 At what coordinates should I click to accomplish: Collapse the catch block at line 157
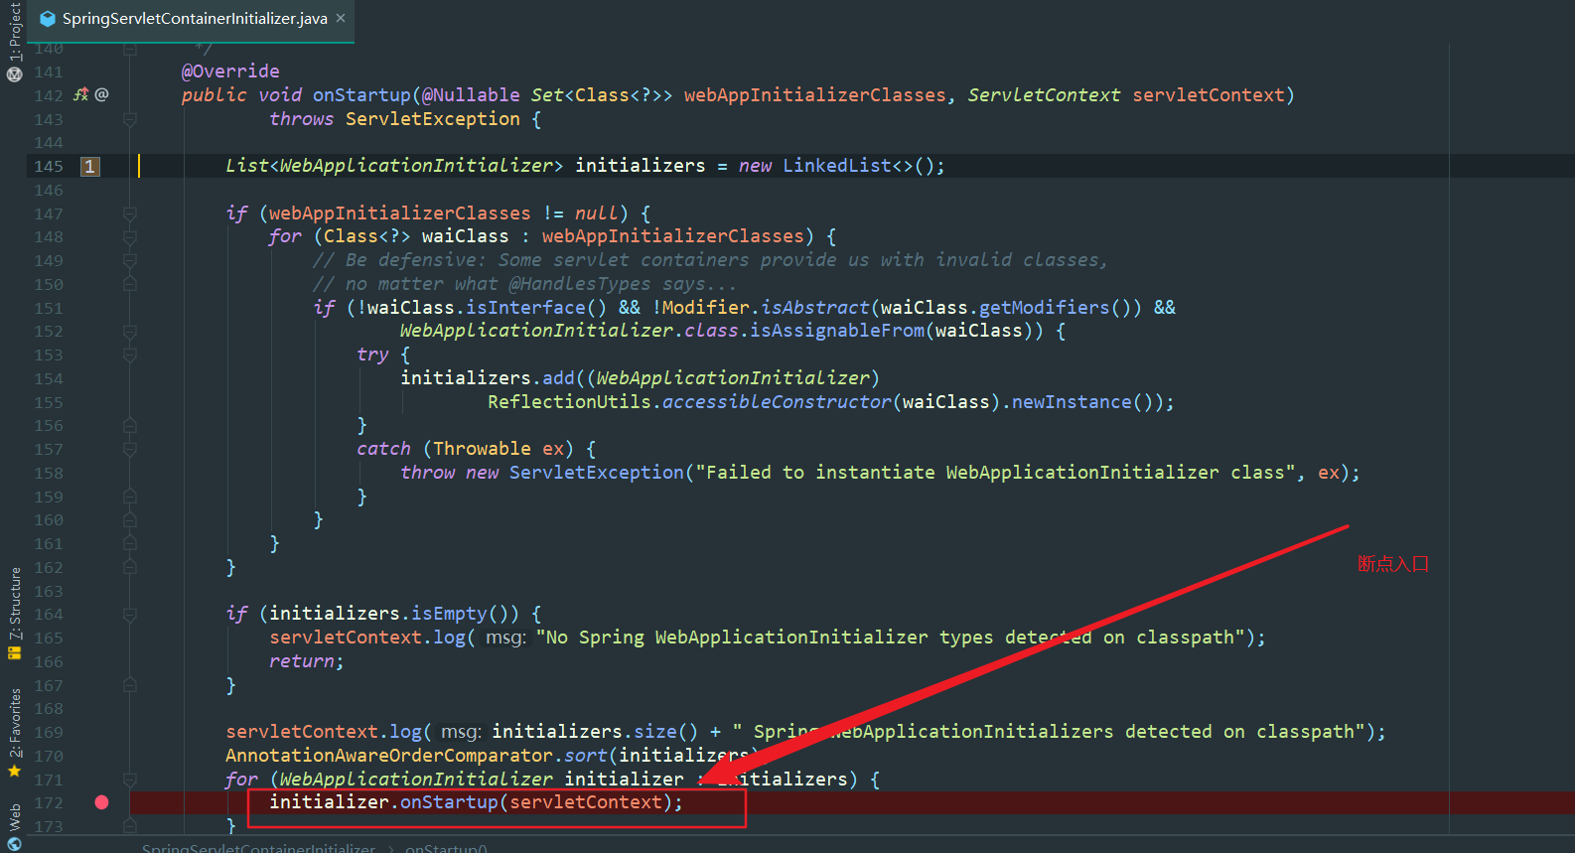tap(129, 449)
